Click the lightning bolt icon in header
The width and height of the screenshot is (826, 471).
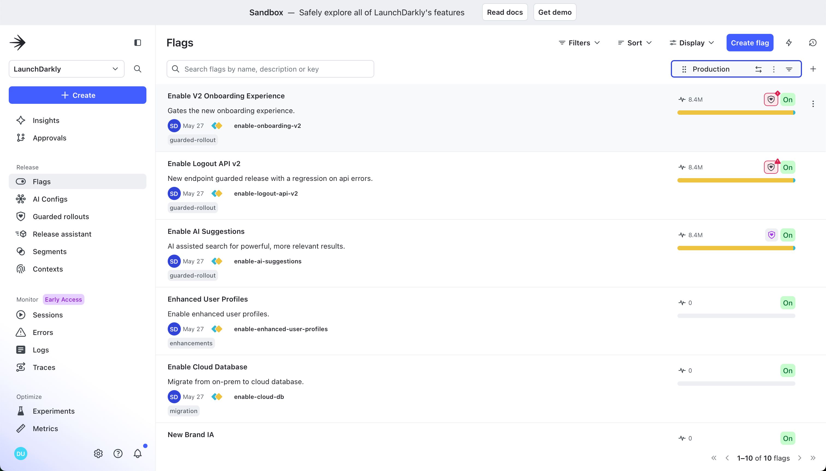789,43
